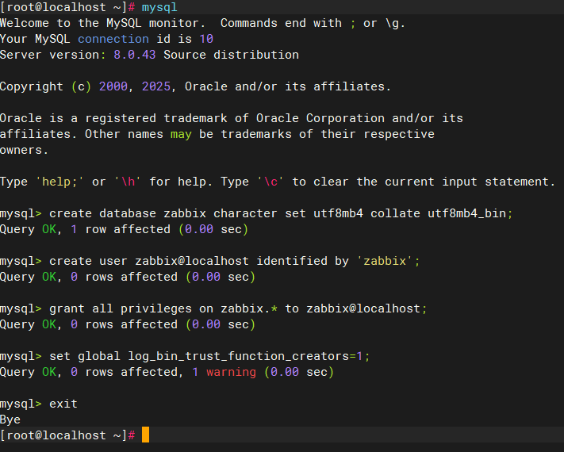The image size is (564, 452).
Task: Click the quoted 'help;' text
Action: (59, 182)
